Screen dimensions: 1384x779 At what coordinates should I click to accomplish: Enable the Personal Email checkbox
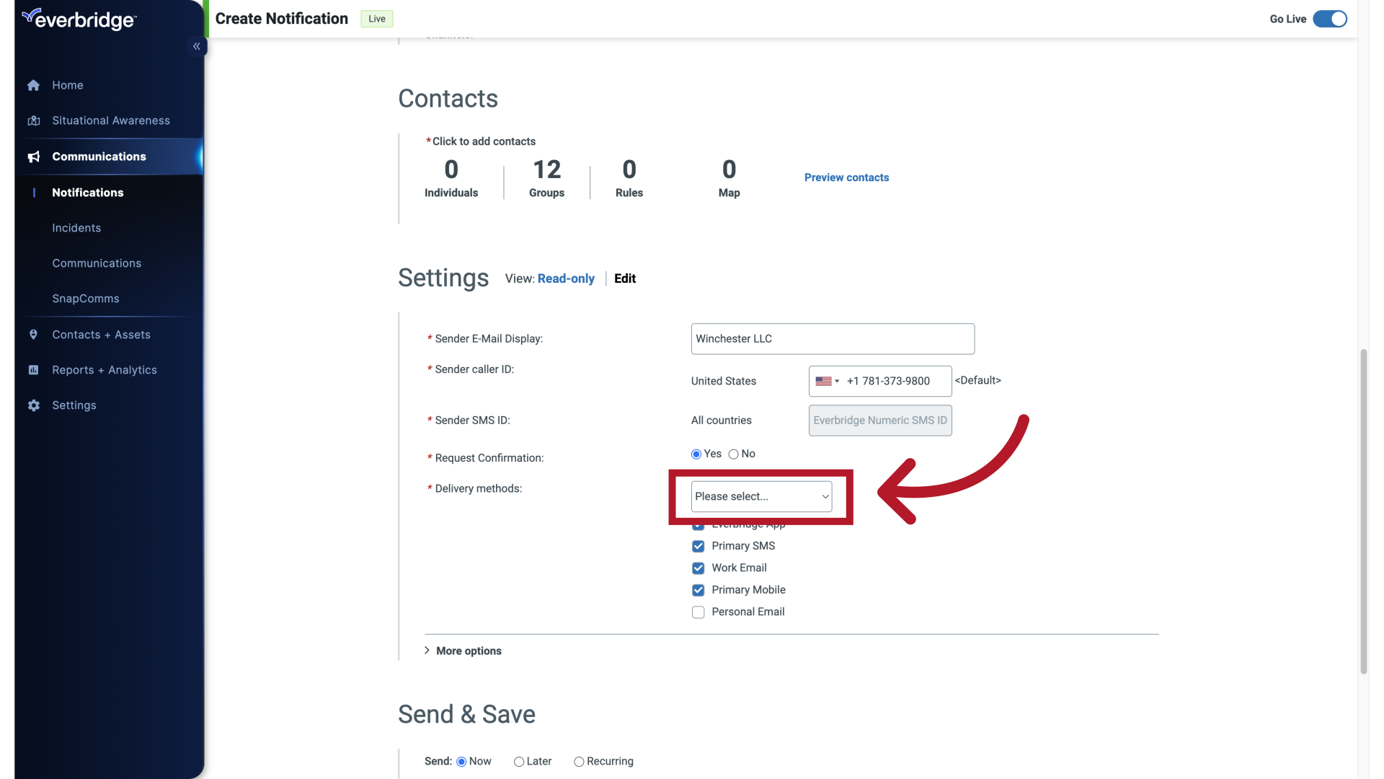click(698, 612)
